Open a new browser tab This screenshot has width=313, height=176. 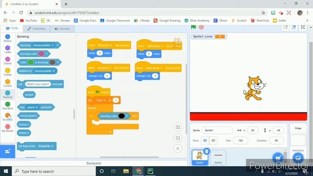coord(66,4)
